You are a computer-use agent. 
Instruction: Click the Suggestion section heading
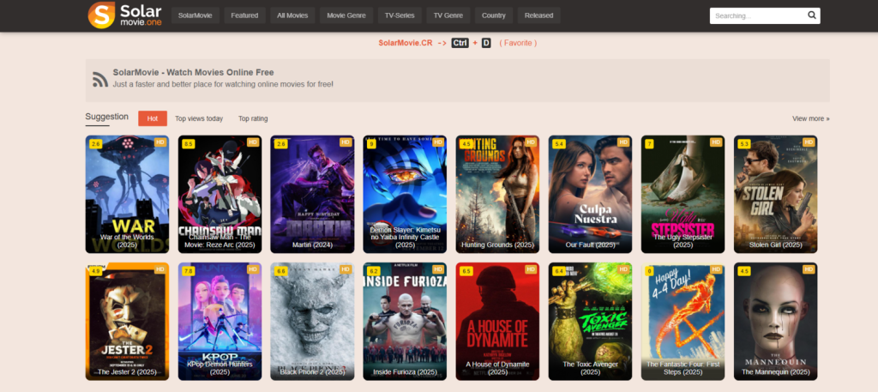[107, 117]
